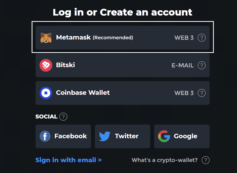
Task: Click the question mark next to SOCIAL
Action: pyautogui.click(x=63, y=117)
